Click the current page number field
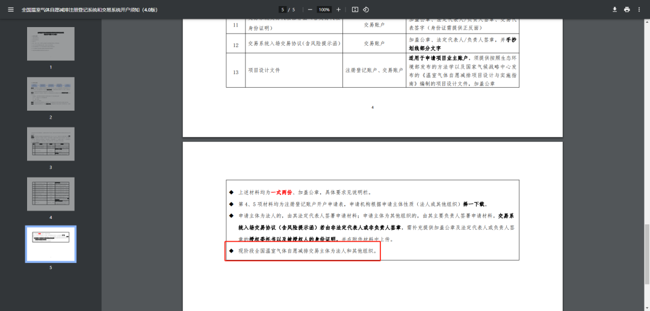 (282, 10)
